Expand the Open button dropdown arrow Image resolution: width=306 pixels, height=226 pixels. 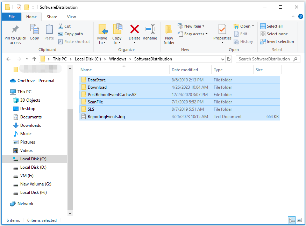coord(253,26)
